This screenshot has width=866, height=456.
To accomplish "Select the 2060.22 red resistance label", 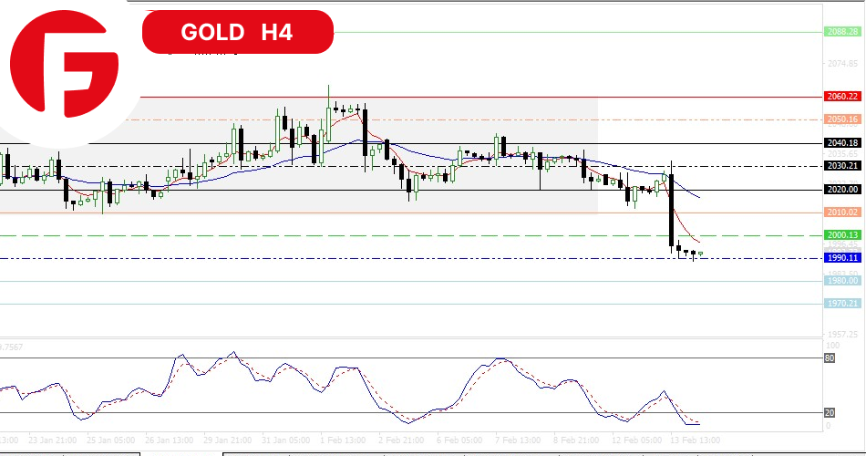I will pyautogui.click(x=842, y=97).
